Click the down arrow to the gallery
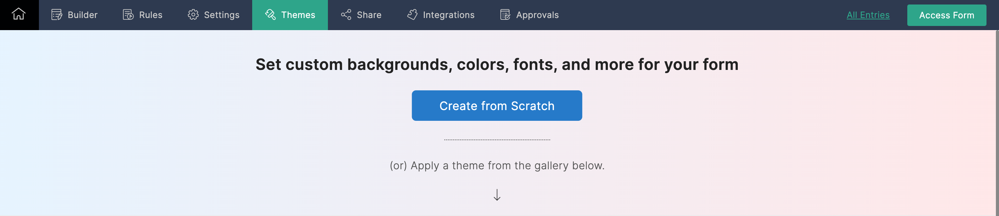This screenshot has height=216, width=999. tap(497, 195)
